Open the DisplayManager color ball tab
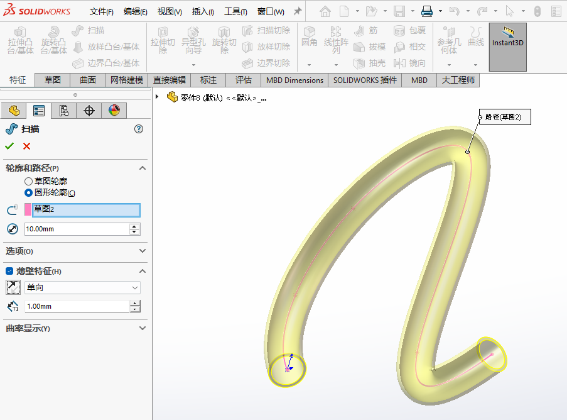Viewport: 567px width, 420px height. point(114,111)
